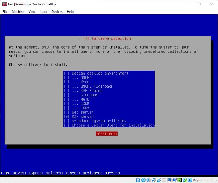This screenshot has width=218, height=183.
Task: Click the Continue button
Action: [107, 134]
